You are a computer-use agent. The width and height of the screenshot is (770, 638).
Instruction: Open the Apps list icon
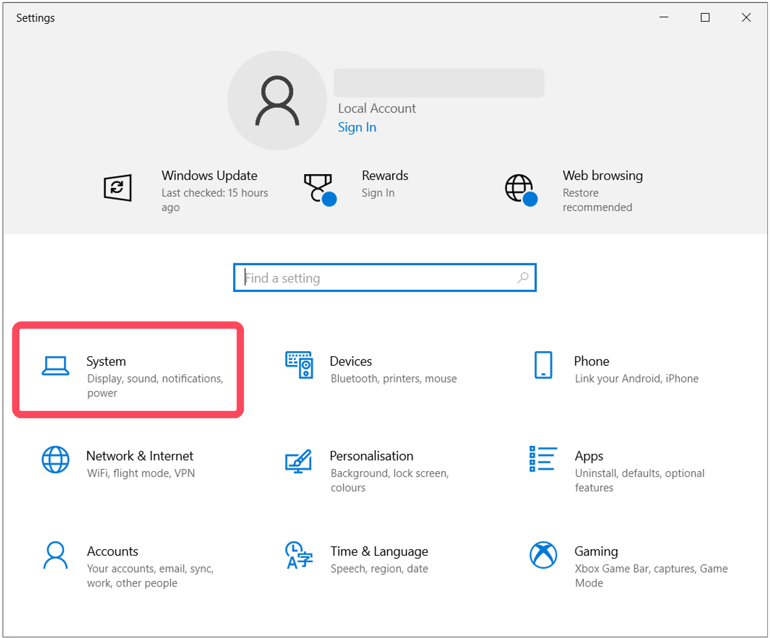543,458
